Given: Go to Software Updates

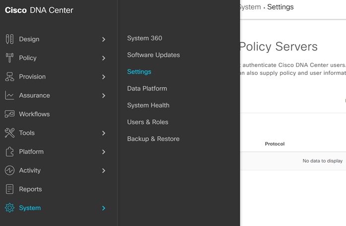Looking at the screenshot, I should coord(153,55).
